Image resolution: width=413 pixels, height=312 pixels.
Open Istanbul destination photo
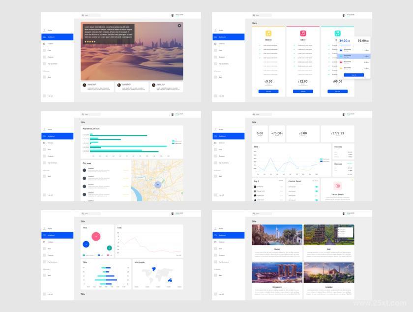coord(329,273)
